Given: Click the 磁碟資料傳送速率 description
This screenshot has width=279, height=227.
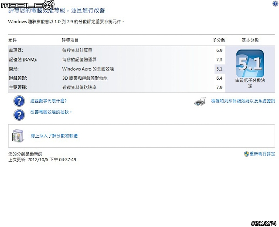Looking at the screenshot, I should pos(79,88).
